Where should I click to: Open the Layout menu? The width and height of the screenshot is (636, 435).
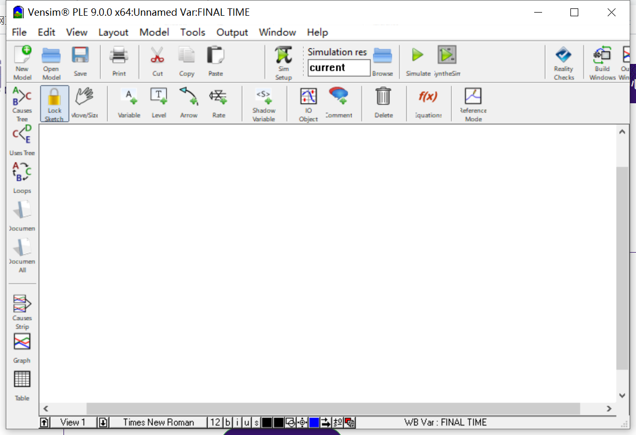pos(113,32)
